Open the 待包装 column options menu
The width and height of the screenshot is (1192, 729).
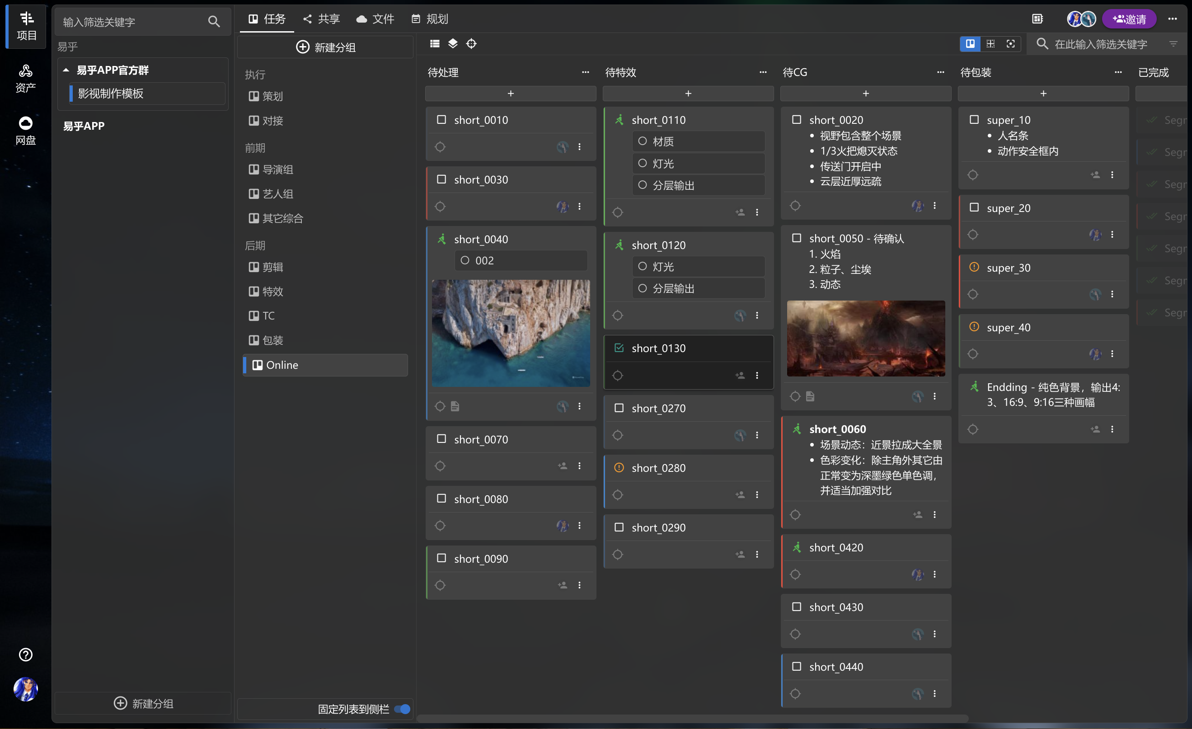[x=1118, y=72]
